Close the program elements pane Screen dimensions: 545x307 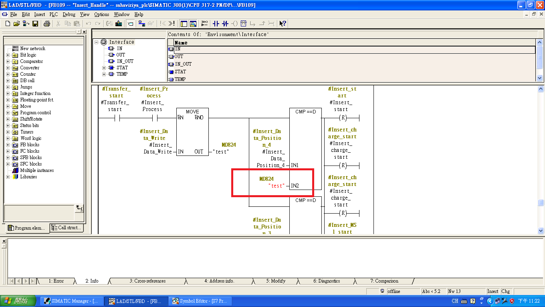(x=84, y=32)
